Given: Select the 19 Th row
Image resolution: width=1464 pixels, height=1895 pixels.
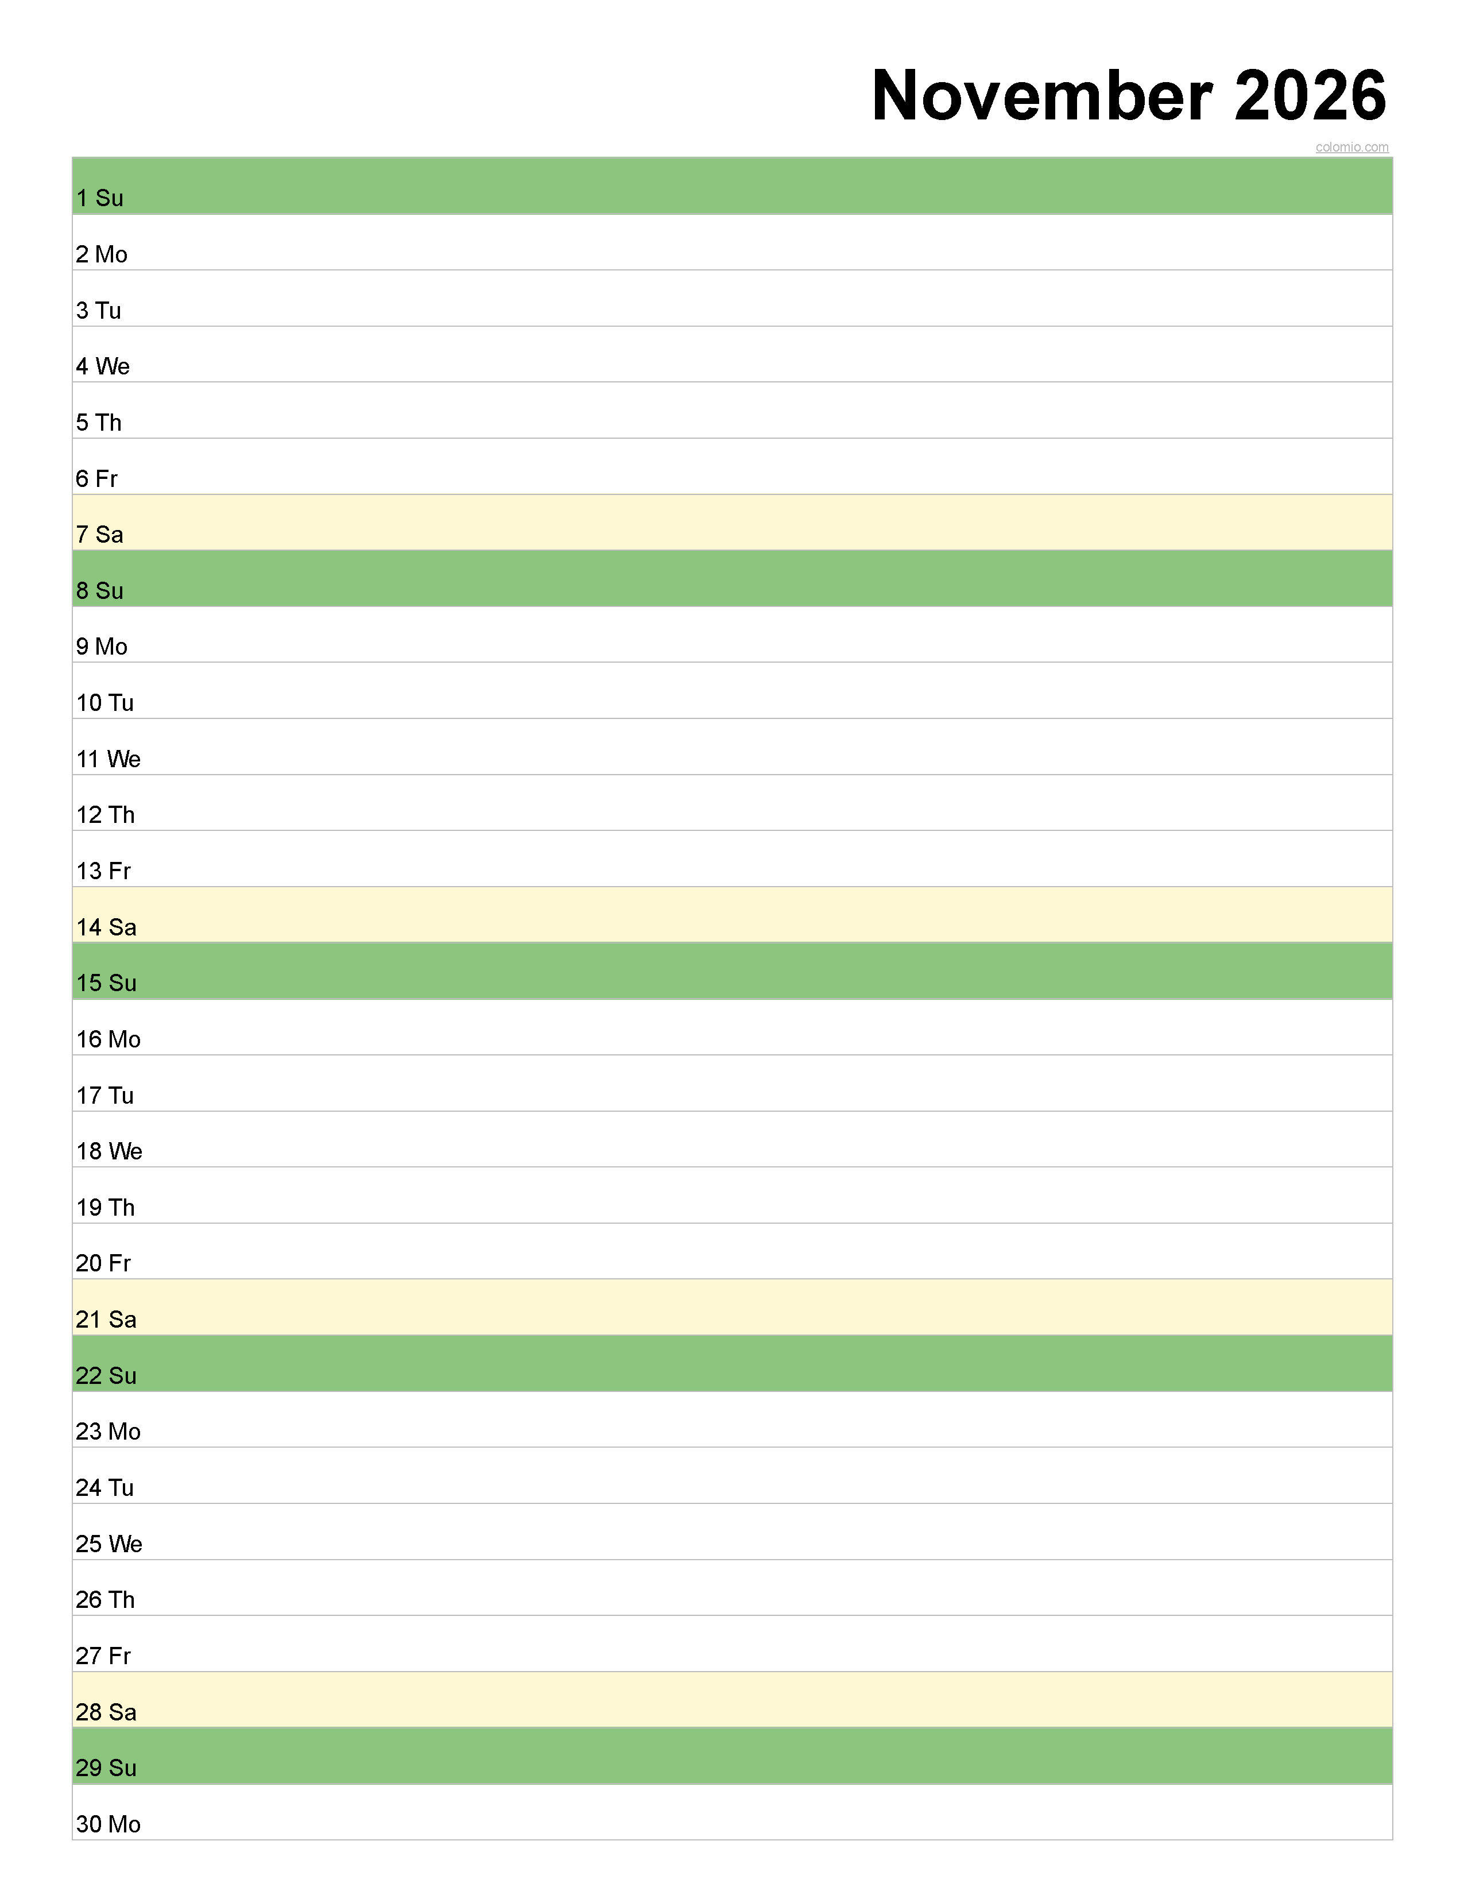Looking at the screenshot, I should [x=732, y=1196].
